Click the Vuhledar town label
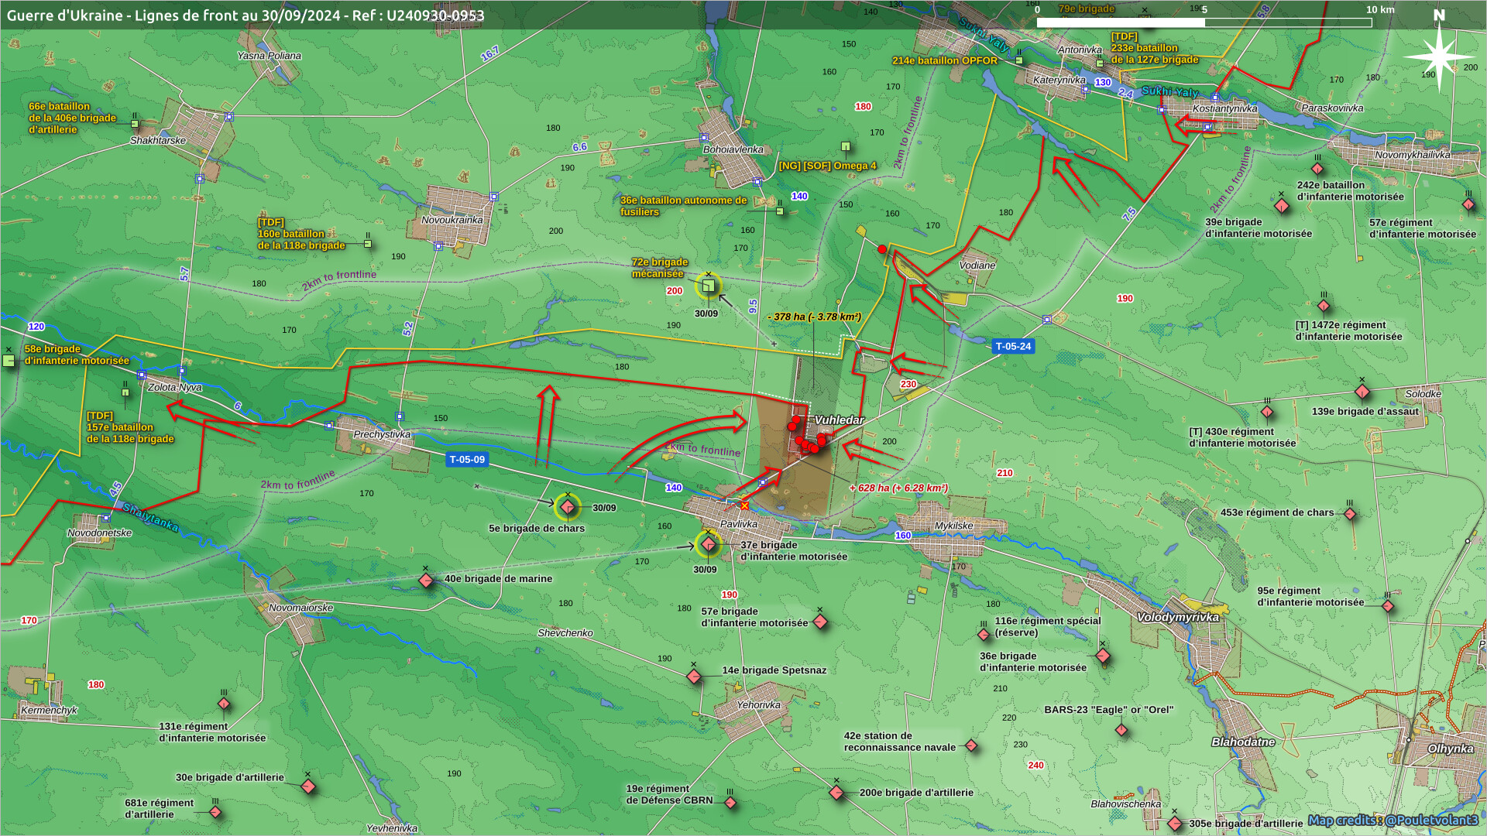 (839, 420)
